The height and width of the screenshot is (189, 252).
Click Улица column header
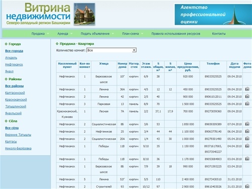[x=104, y=64]
